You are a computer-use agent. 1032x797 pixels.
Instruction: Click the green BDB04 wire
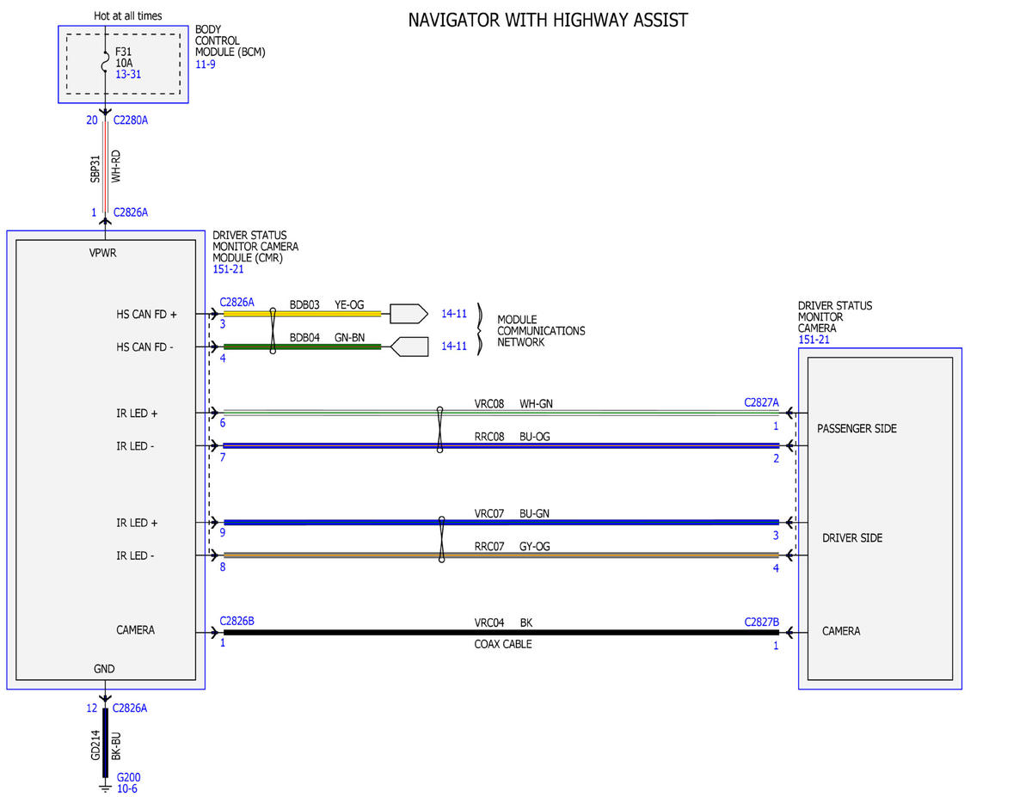(x=302, y=346)
